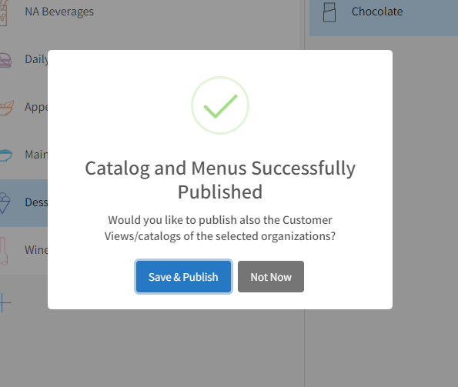
Task: Click the Save & Publish button
Action: tap(183, 276)
